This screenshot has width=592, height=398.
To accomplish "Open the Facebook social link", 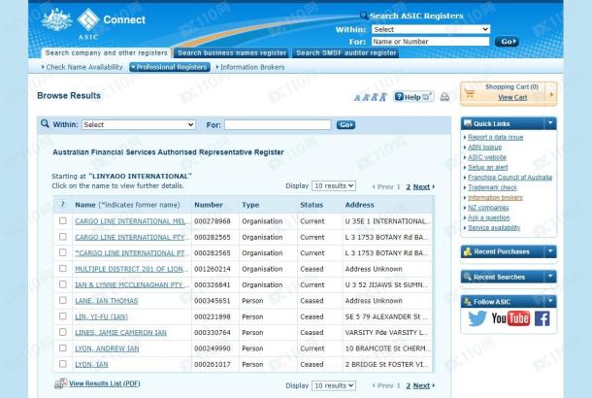I will 541,318.
